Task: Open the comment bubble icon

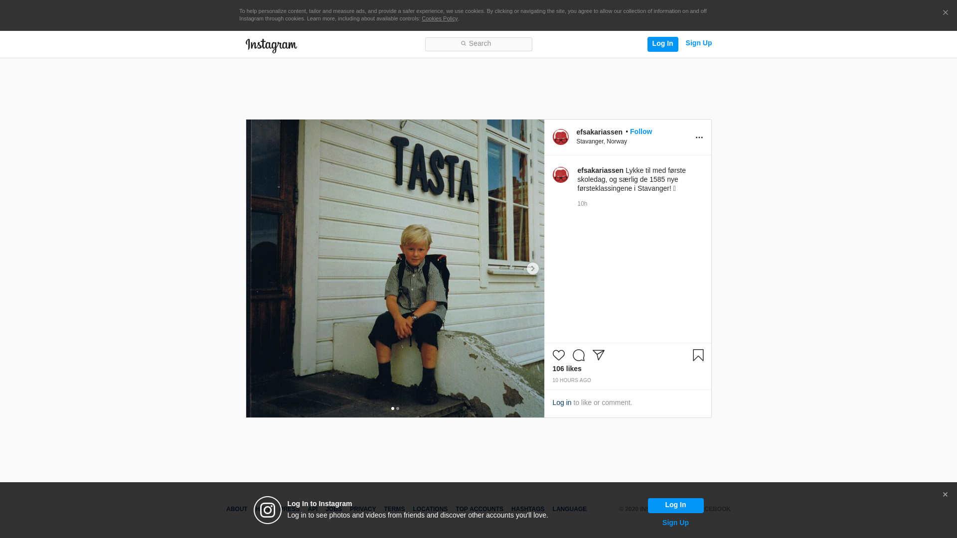Action: [578, 355]
